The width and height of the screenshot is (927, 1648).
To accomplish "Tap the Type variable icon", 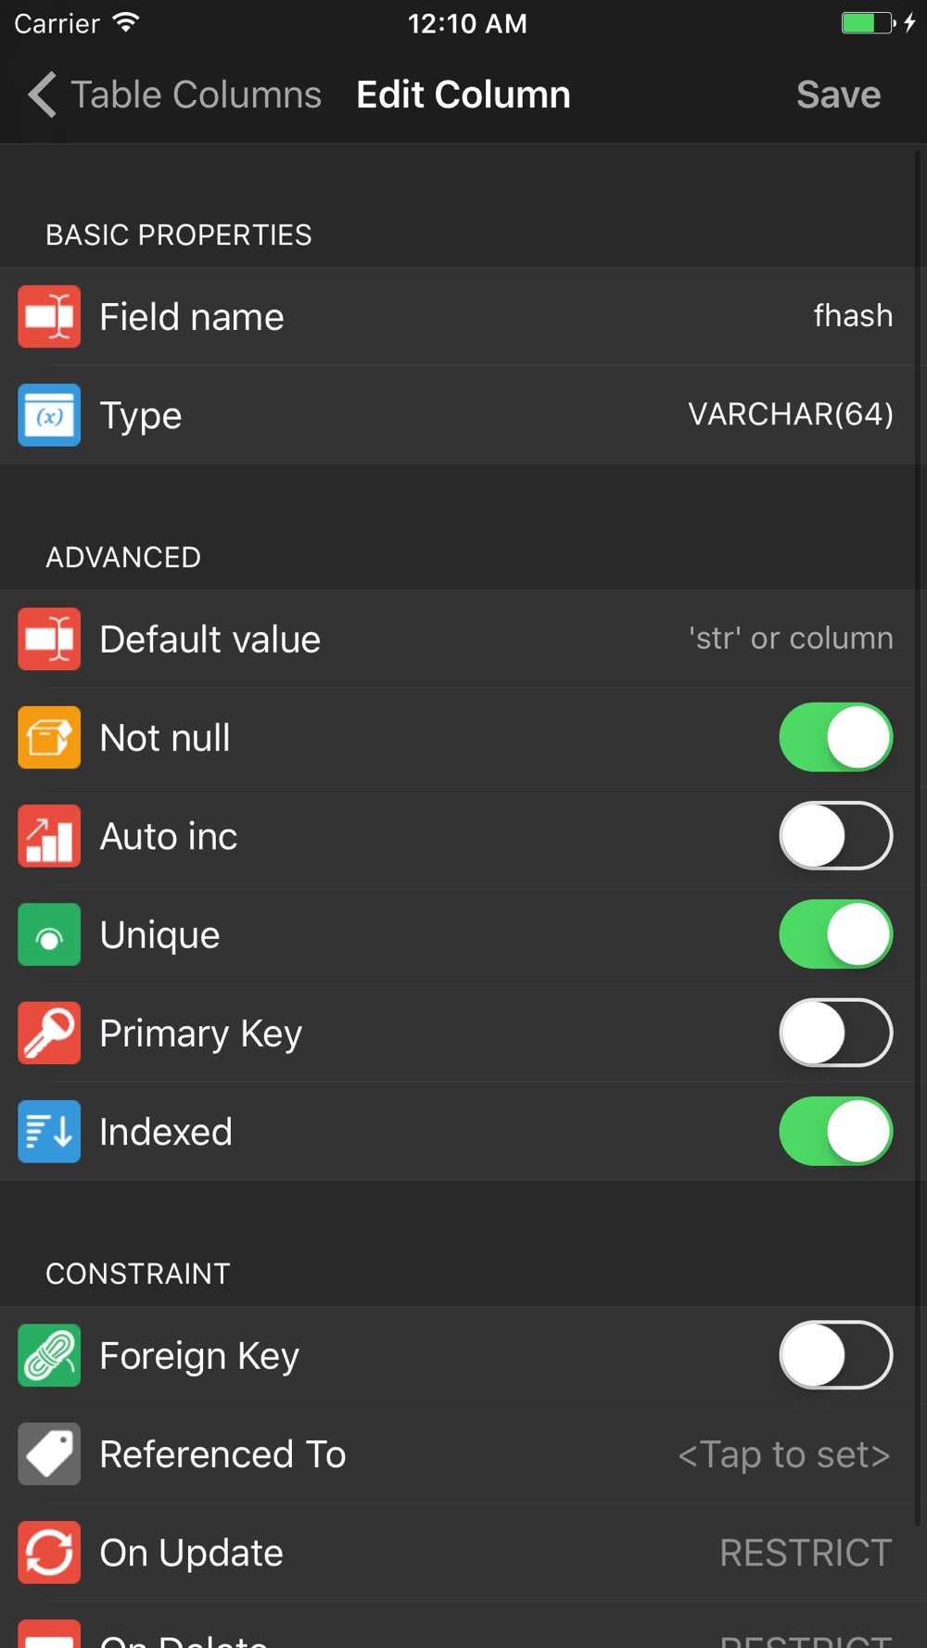I will click(x=49, y=415).
